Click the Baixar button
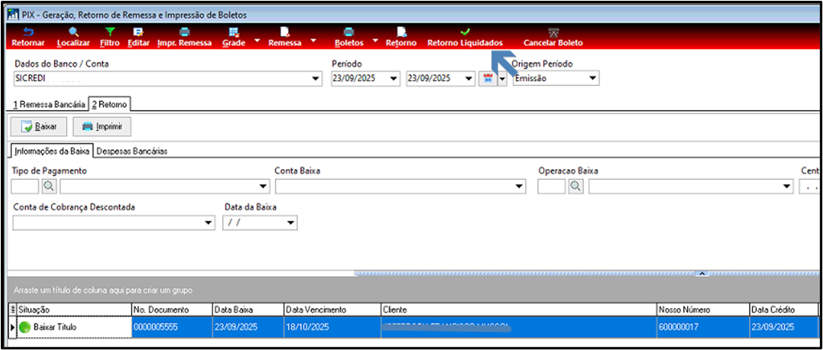The image size is (823, 350). (x=39, y=127)
